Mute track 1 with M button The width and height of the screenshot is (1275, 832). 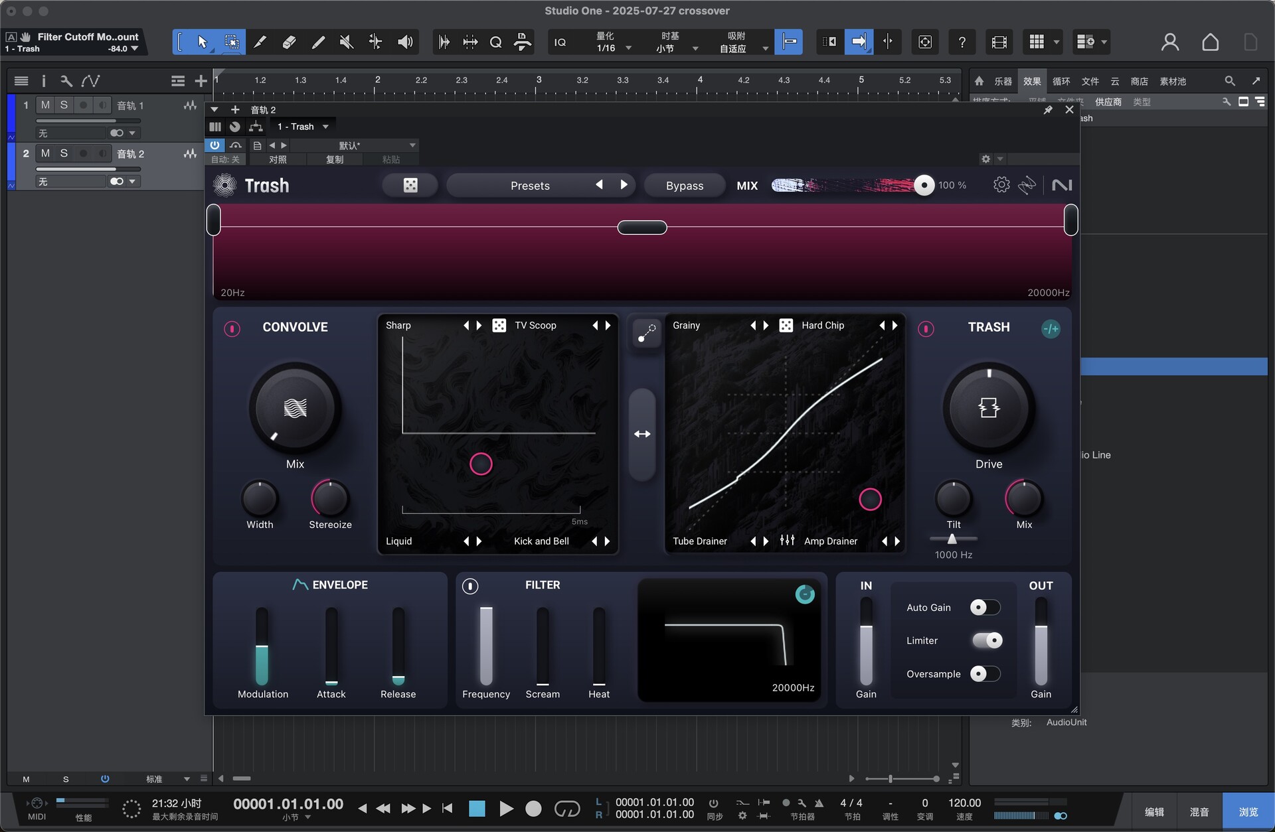45,105
